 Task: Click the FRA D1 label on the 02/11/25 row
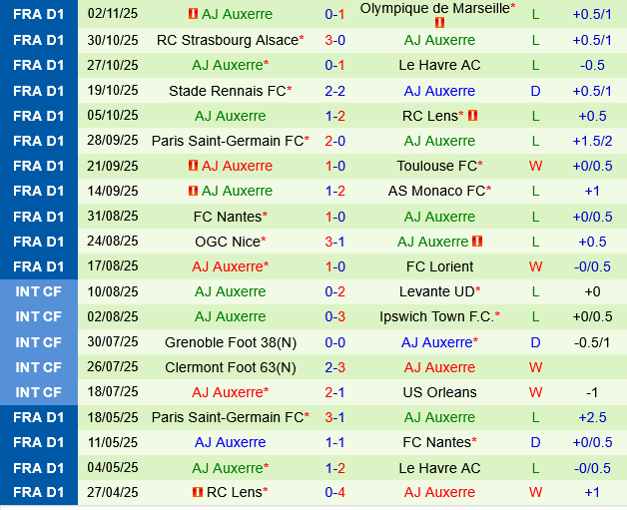(39, 15)
